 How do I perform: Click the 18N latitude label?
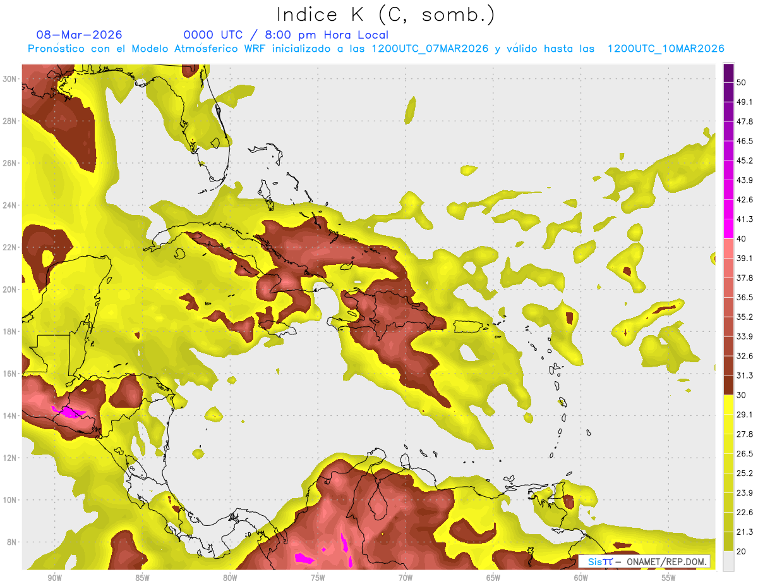(9, 331)
